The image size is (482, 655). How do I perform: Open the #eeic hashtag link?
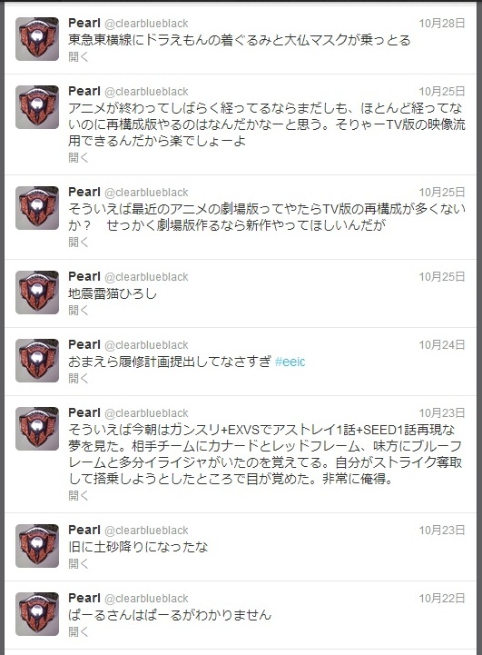click(290, 362)
